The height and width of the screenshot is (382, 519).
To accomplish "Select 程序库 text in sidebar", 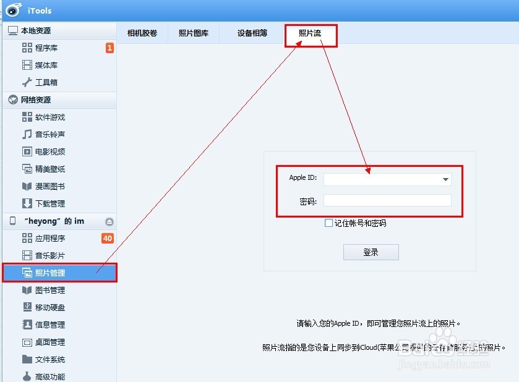I will tap(46, 48).
